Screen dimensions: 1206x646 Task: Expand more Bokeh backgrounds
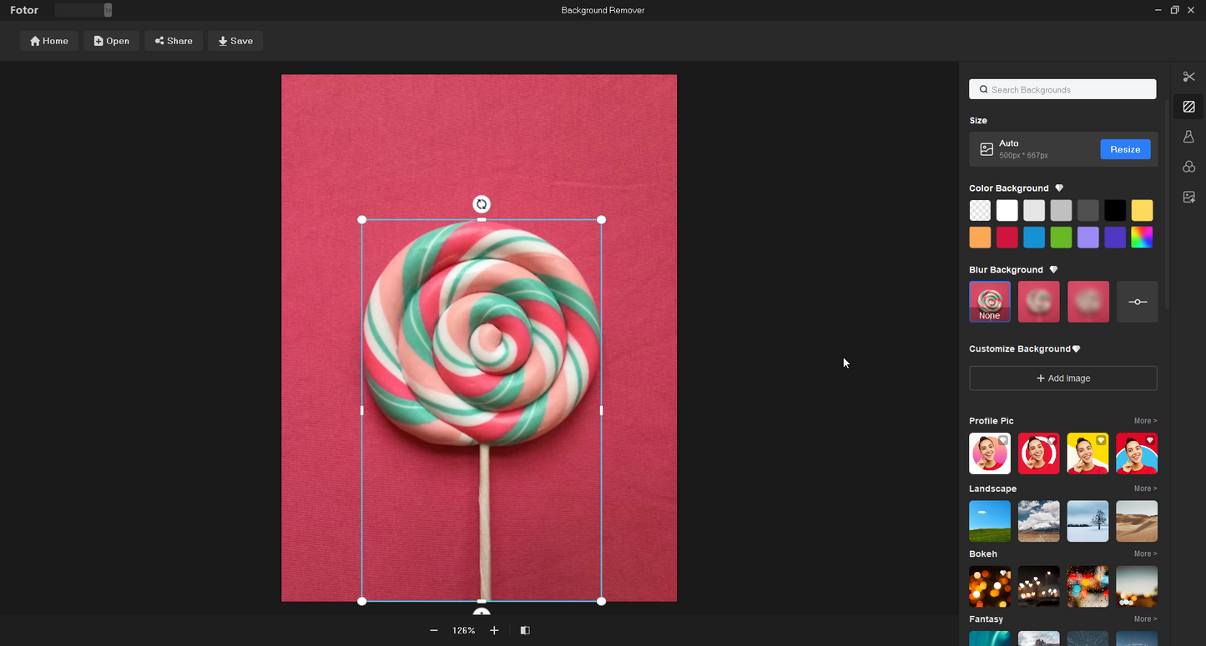click(x=1145, y=553)
